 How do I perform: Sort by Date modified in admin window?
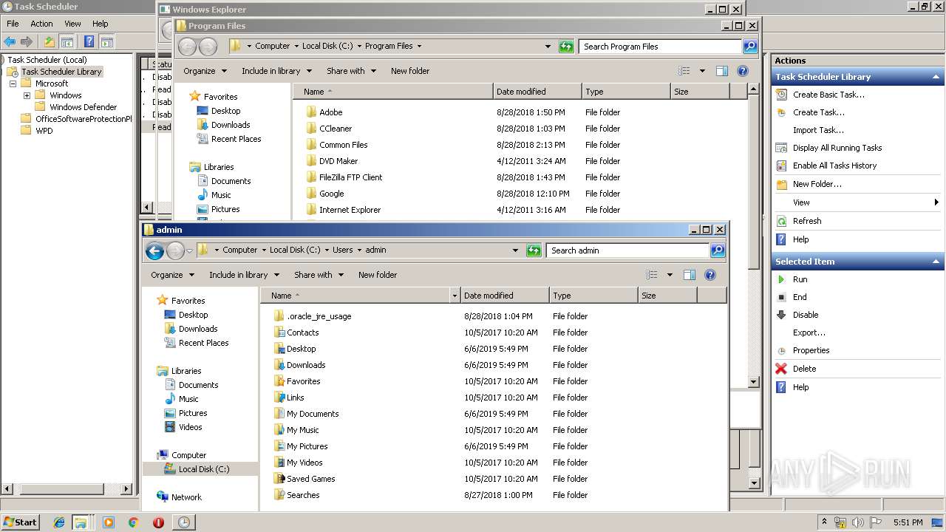coord(505,296)
